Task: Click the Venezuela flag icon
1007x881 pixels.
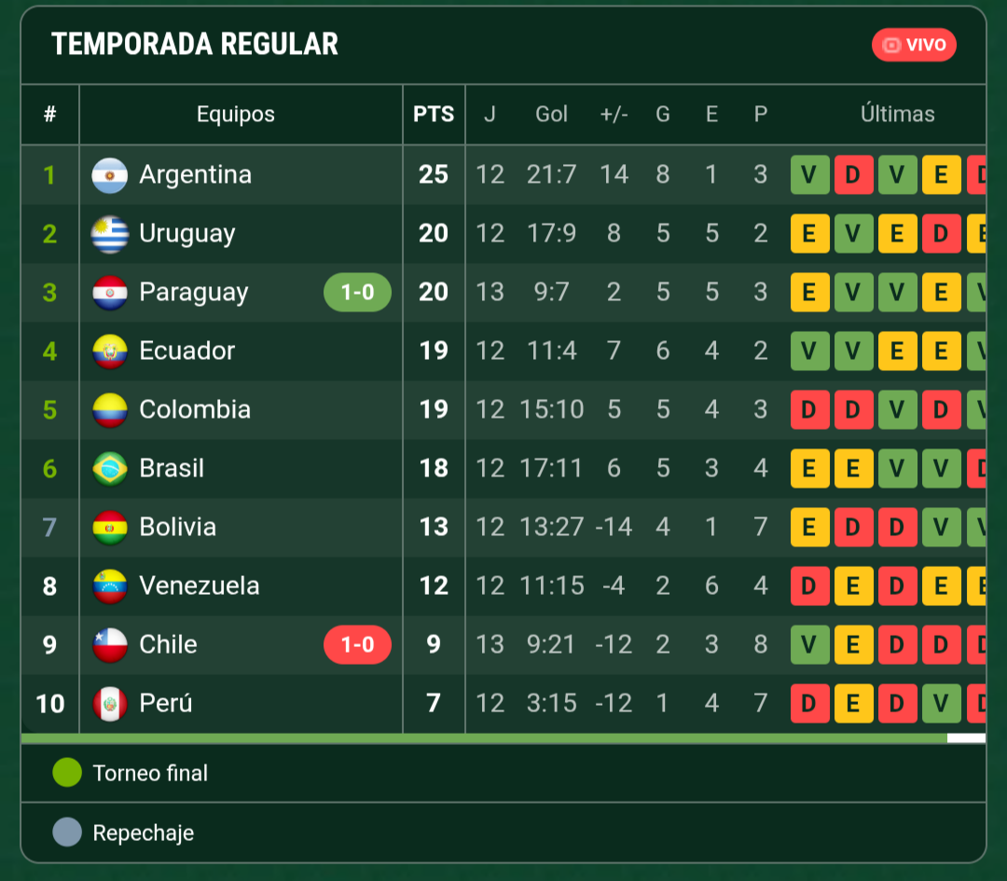Action: tap(110, 586)
